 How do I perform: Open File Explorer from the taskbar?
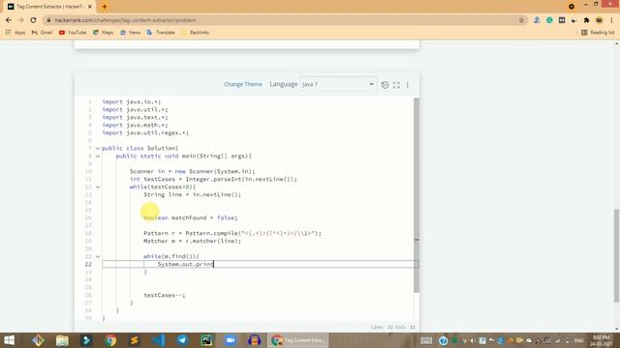(62, 340)
